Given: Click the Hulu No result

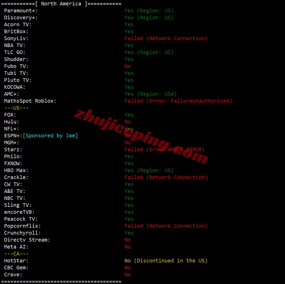Looking at the screenshot, I should click(128, 122).
